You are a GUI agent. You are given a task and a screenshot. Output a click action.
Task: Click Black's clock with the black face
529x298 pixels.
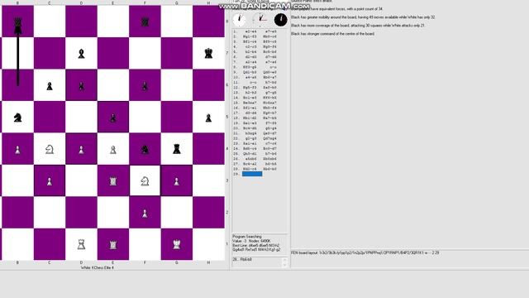pyautogui.click(x=281, y=20)
